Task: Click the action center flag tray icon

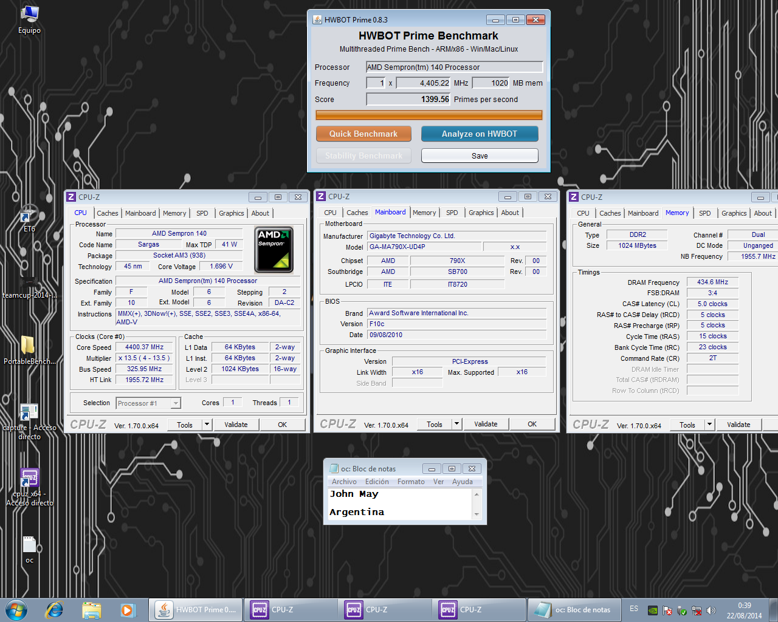Action: click(667, 610)
